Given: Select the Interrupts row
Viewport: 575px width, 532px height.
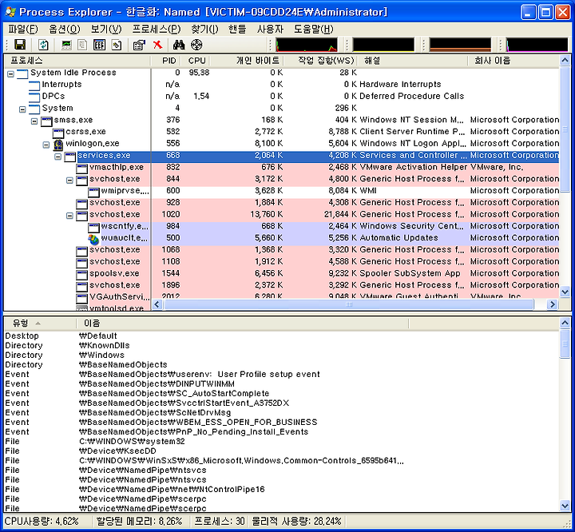Looking at the screenshot, I should (x=282, y=85).
